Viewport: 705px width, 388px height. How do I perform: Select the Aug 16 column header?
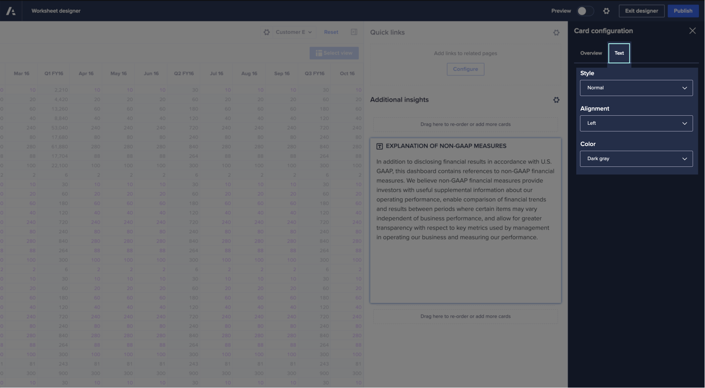(x=249, y=74)
